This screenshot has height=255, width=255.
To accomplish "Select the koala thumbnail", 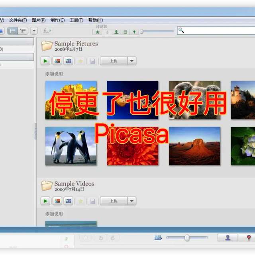I will [194, 100].
